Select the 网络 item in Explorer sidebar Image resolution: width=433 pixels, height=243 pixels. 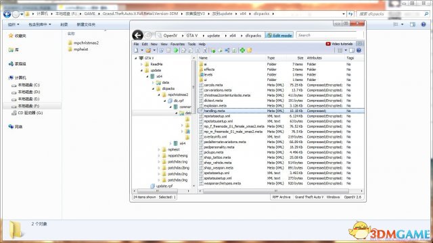click(x=16, y=127)
